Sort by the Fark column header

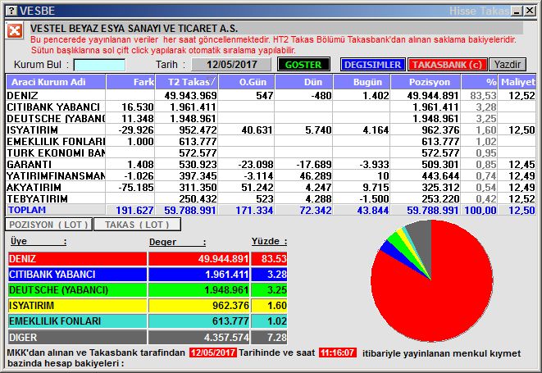[x=130, y=82]
